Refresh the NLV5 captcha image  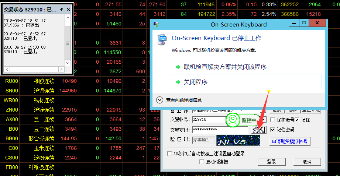click(238, 140)
